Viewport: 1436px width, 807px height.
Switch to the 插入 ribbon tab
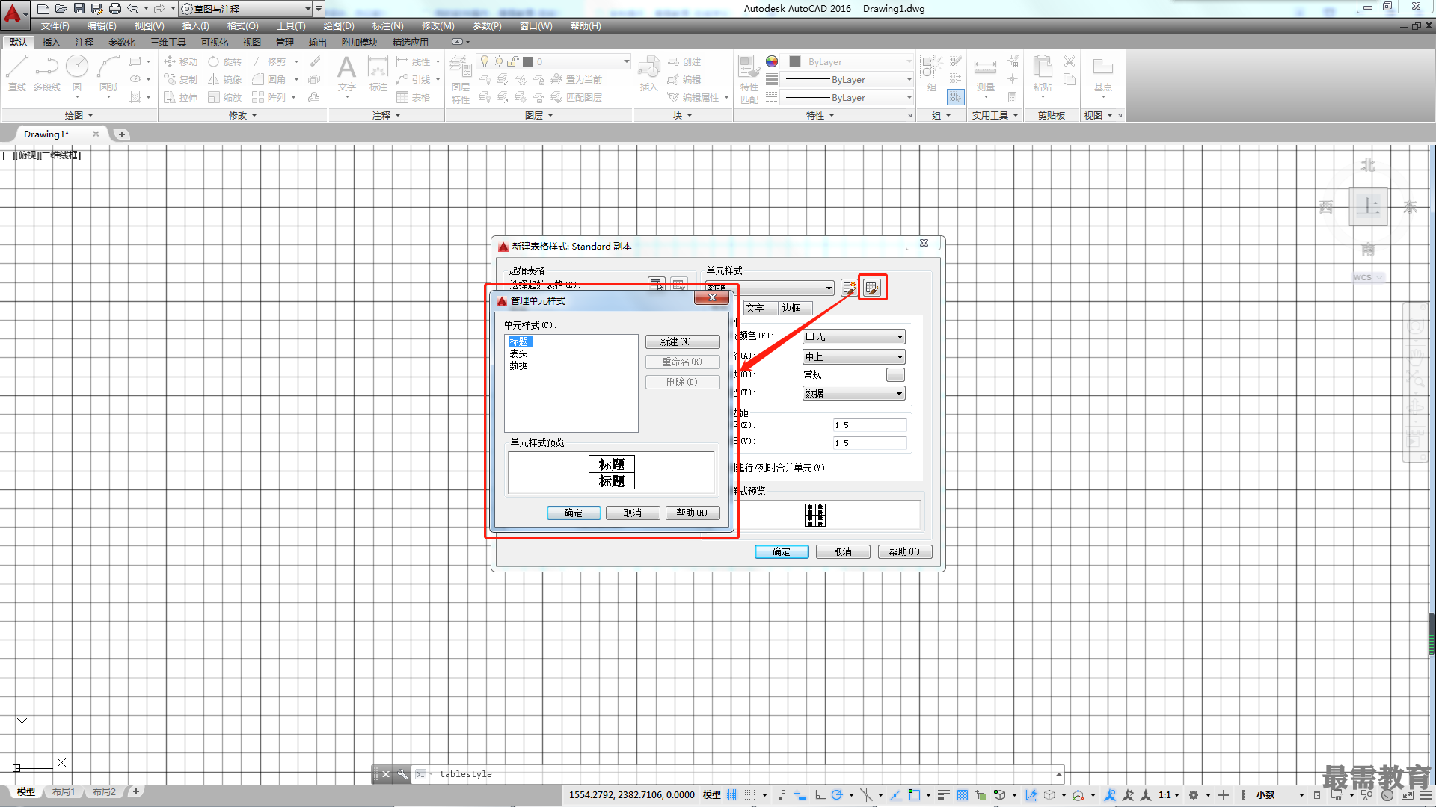(x=51, y=43)
